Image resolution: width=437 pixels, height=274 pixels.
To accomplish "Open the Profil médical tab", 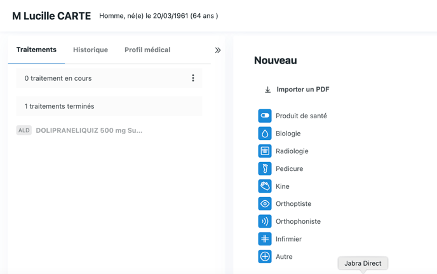I will (147, 50).
